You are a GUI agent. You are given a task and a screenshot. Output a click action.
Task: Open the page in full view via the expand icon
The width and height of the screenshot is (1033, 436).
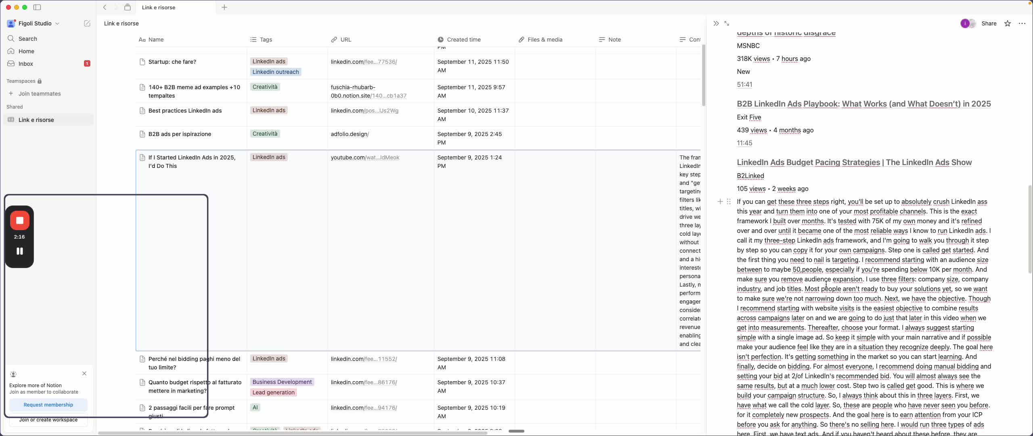point(727,23)
